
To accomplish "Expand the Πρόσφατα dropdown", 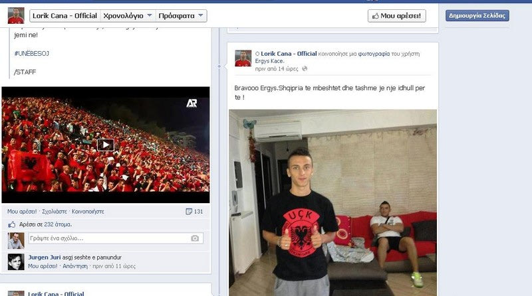I will coord(181,16).
